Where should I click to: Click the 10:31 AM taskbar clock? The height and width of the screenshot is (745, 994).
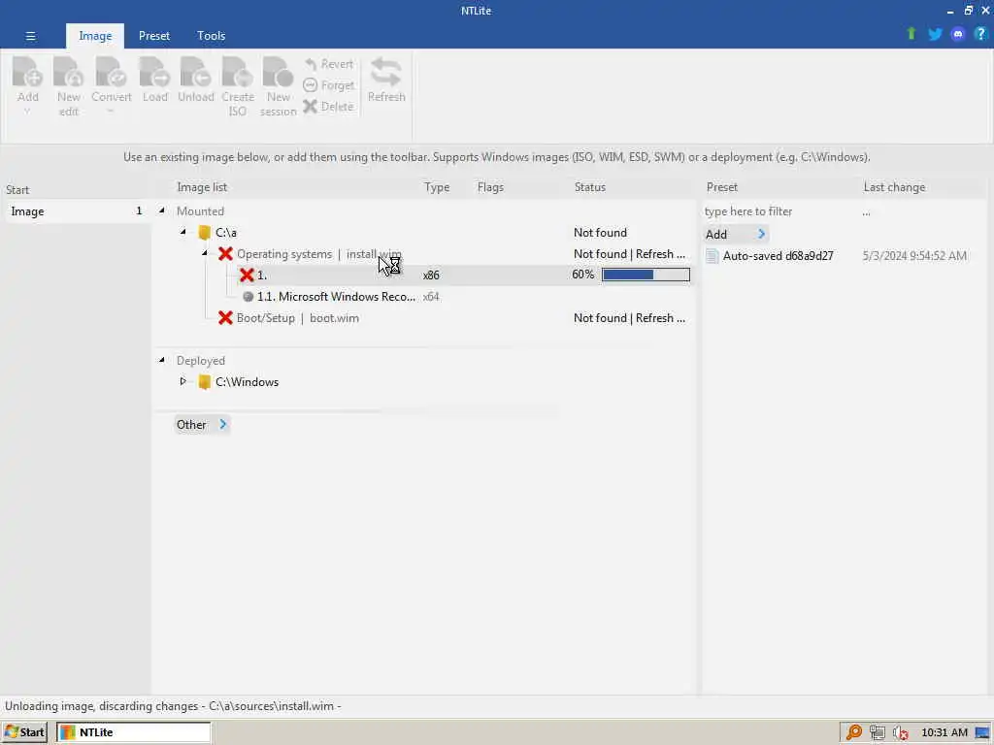(944, 732)
